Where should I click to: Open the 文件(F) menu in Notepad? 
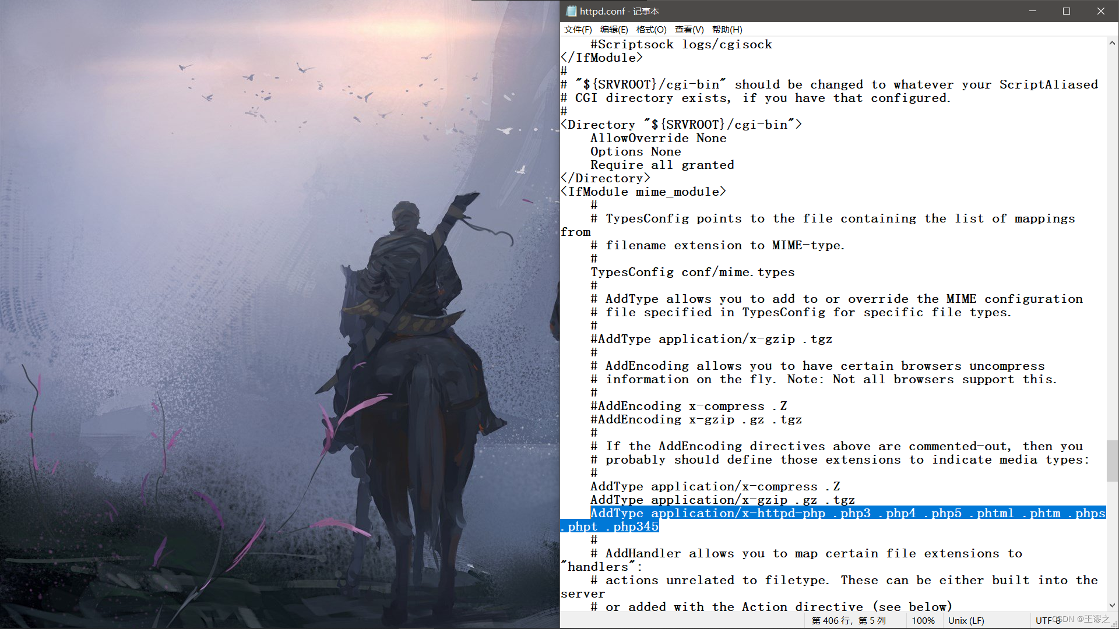[578, 30]
